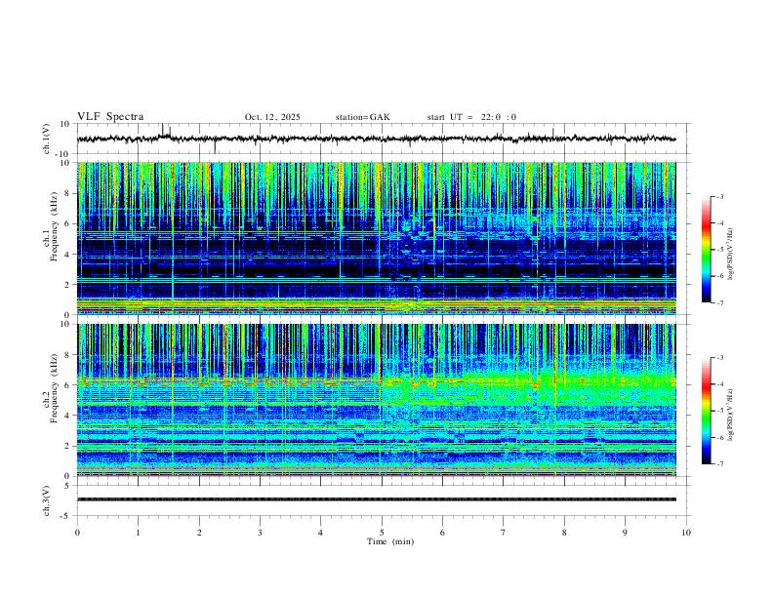Click the "4" tick on the time axis

pyautogui.click(x=320, y=533)
